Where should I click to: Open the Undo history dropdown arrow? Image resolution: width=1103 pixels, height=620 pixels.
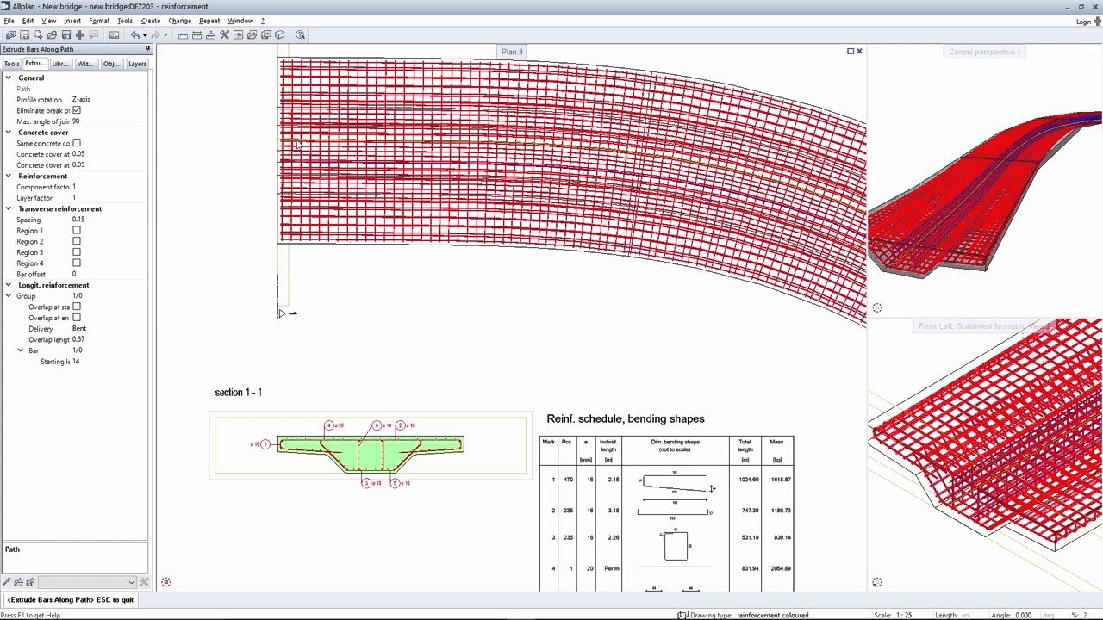click(145, 35)
